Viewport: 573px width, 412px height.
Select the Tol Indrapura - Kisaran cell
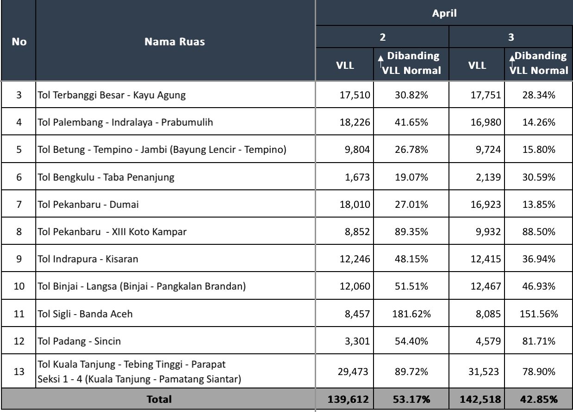coord(91,259)
